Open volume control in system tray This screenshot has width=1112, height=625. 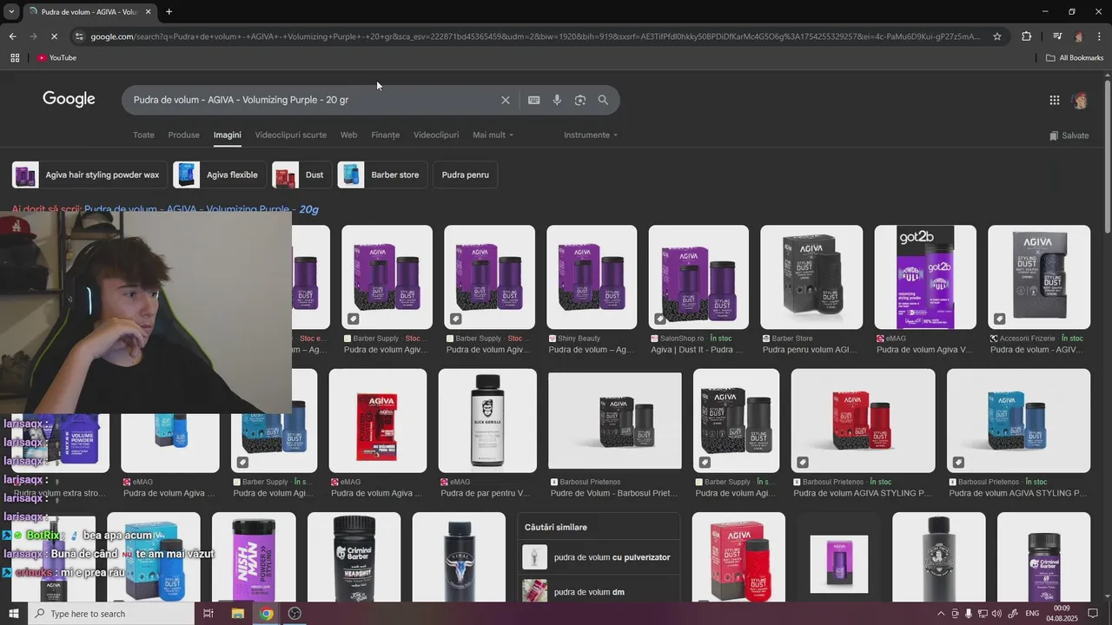[996, 614]
